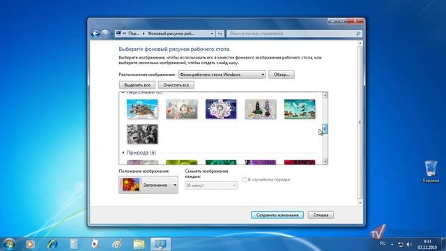The width and height of the screenshot is (446, 251).
Task: Open Windows Media Player from taskbar
Action: 30,244
